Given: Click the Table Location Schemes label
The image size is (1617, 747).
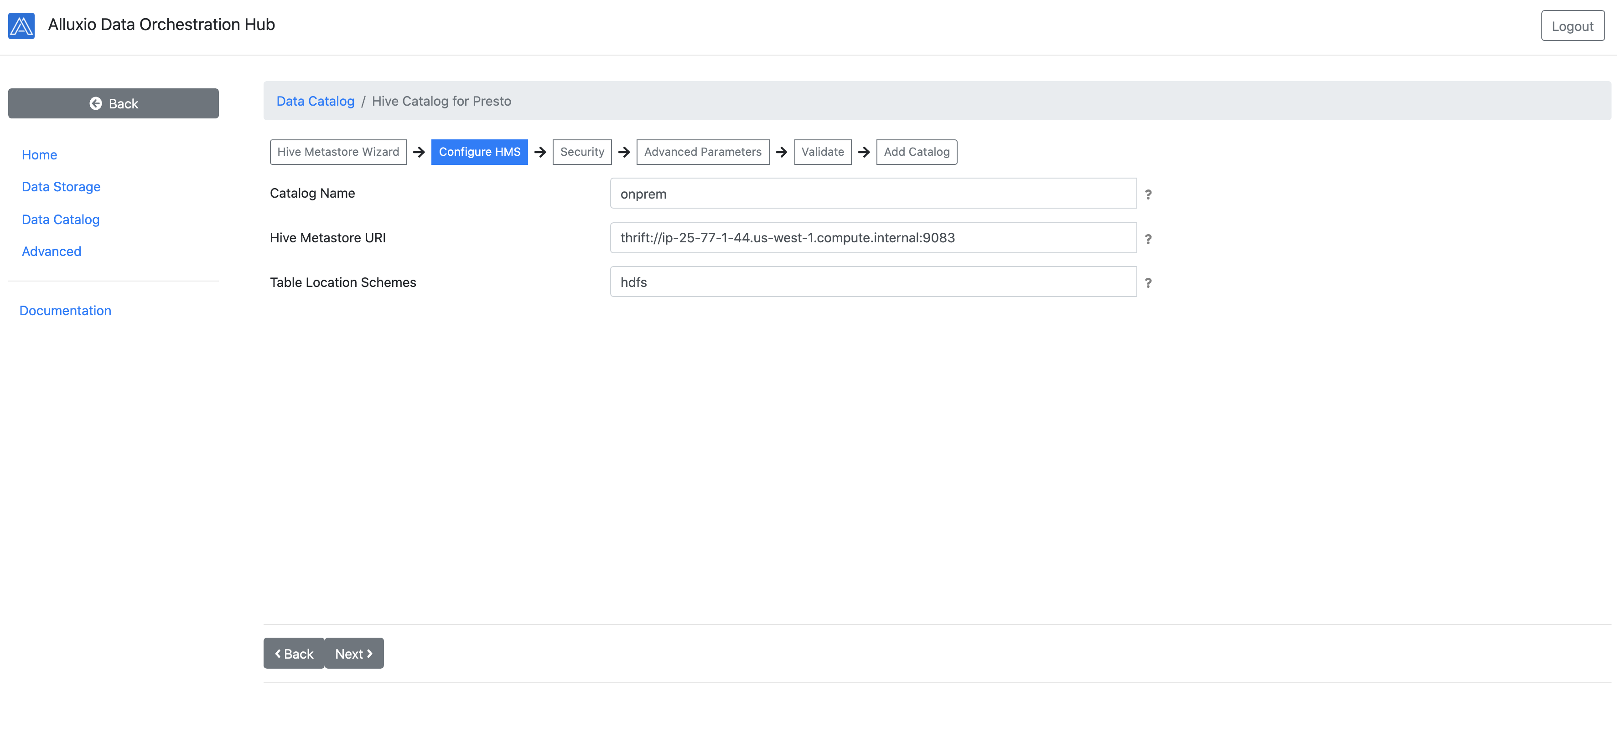Looking at the screenshot, I should pos(343,282).
